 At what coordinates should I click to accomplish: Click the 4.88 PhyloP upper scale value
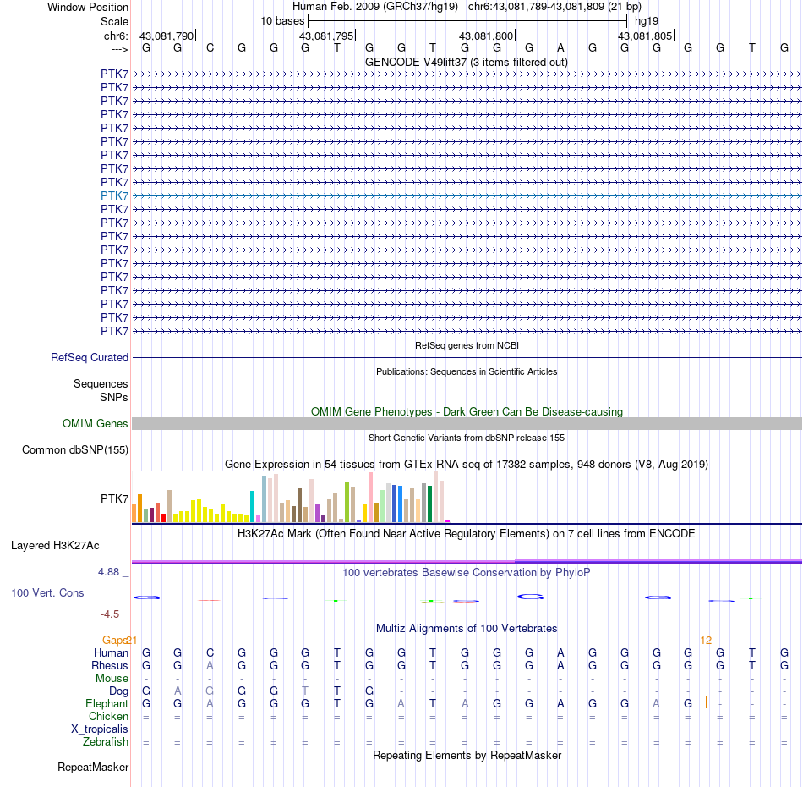(x=108, y=572)
